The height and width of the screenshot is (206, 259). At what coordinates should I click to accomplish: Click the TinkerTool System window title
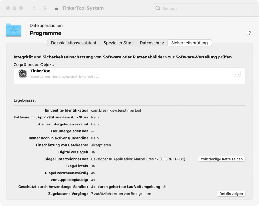[x=83, y=8]
